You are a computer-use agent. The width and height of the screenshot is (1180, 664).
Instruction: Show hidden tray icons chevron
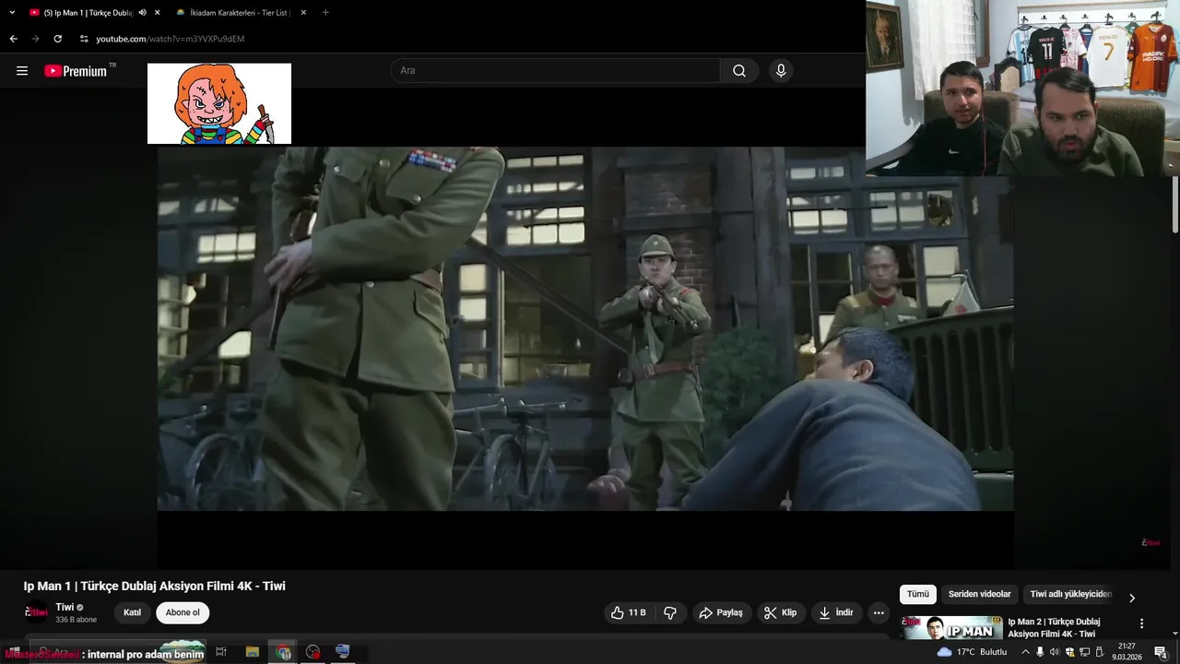coord(1025,652)
